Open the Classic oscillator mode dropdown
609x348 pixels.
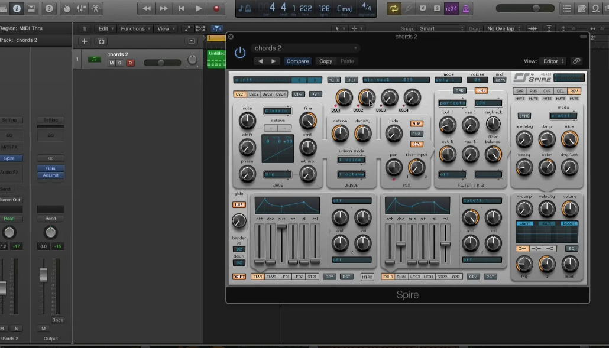pyautogui.click(x=278, y=111)
